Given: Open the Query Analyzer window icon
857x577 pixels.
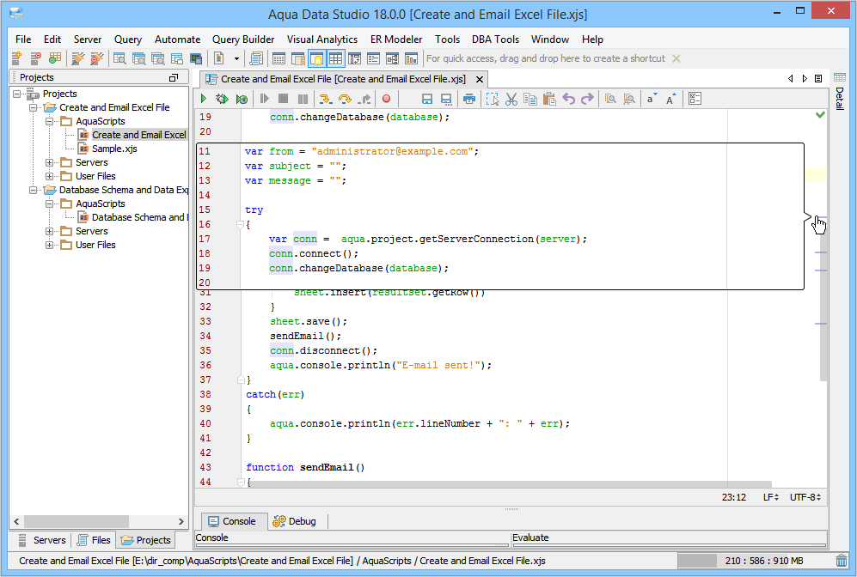Looking at the screenshot, I should [x=119, y=58].
